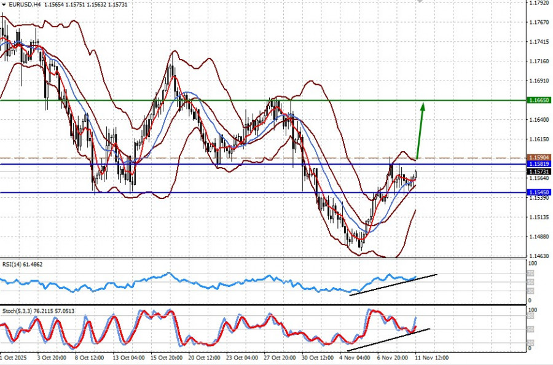Click the 1.16150 price scale value

click(539, 139)
